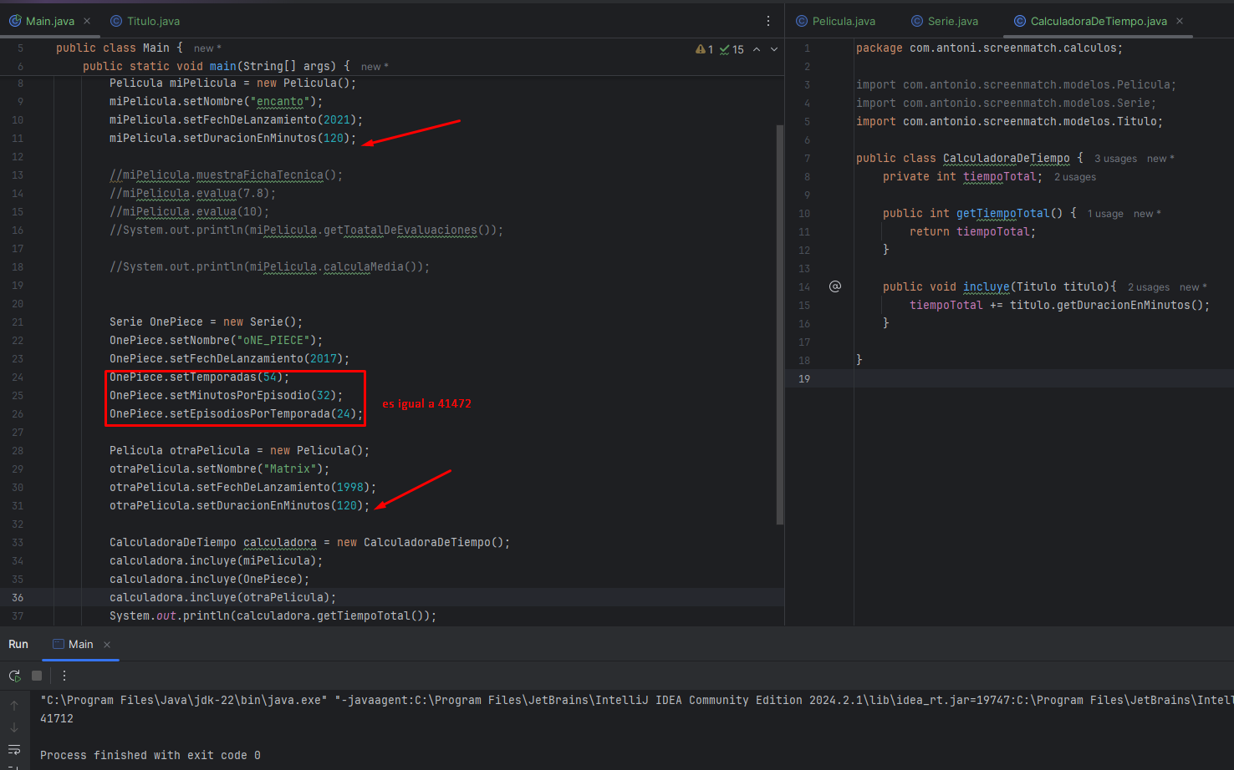Image resolution: width=1234 pixels, height=770 pixels.
Task: Click the java.exe command line in console
Action: (x=636, y=700)
